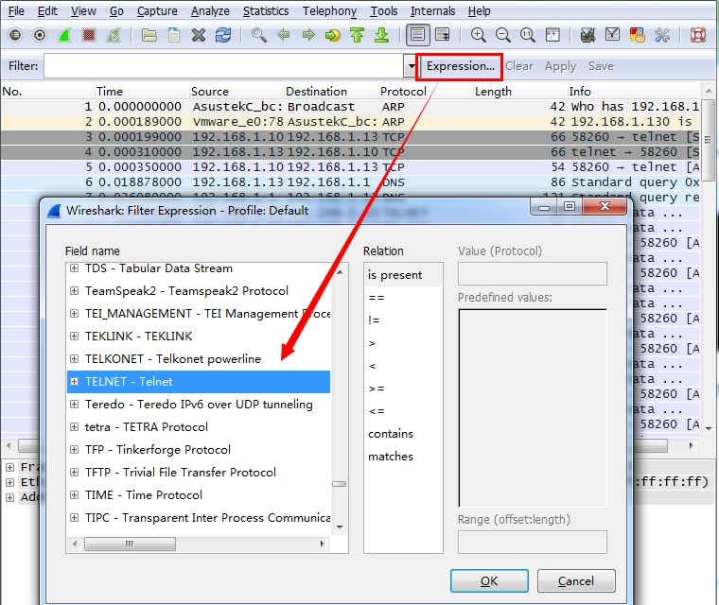Viewport: 719px width, 605px height.
Task: Open the capture options icon
Action: 39,35
